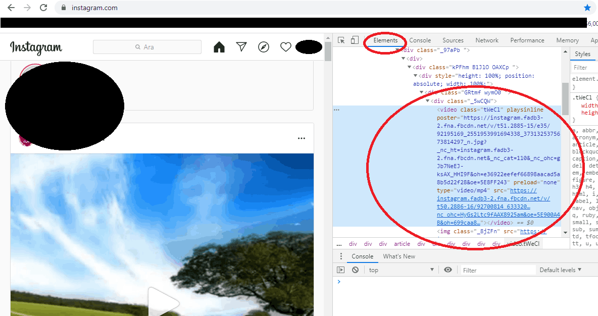This screenshot has height=316, width=598.
Task: Open the Sources tab in DevTools
Action: (x=453, y=40)
